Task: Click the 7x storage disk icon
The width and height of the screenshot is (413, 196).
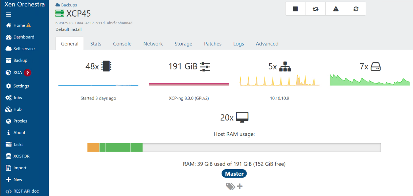Action: coord(375,66)
